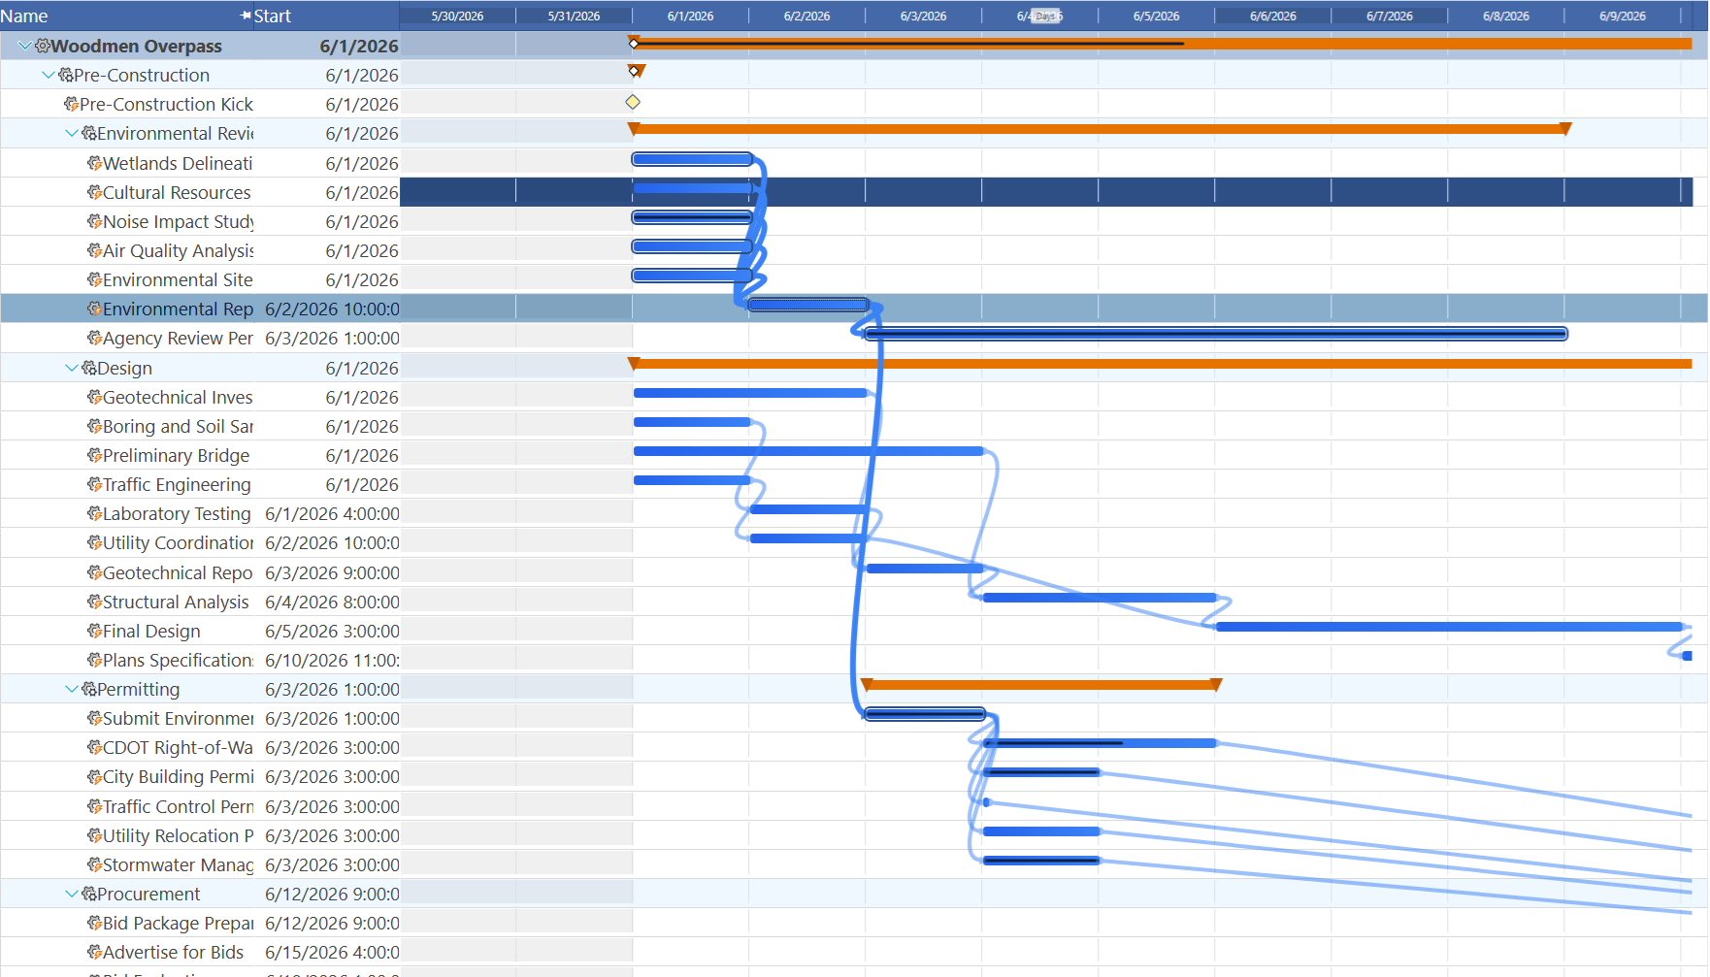Screen dimensions: 1710x977
Task: Click start date 6/10/2026 of Plans Specifications
Action: coord(332,660)
